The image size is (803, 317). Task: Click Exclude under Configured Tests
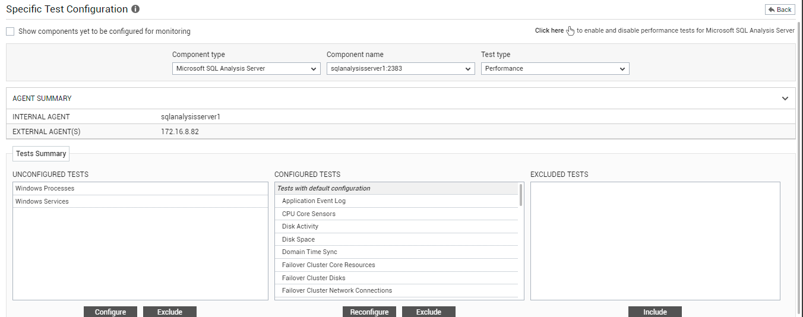coord(429,312)
